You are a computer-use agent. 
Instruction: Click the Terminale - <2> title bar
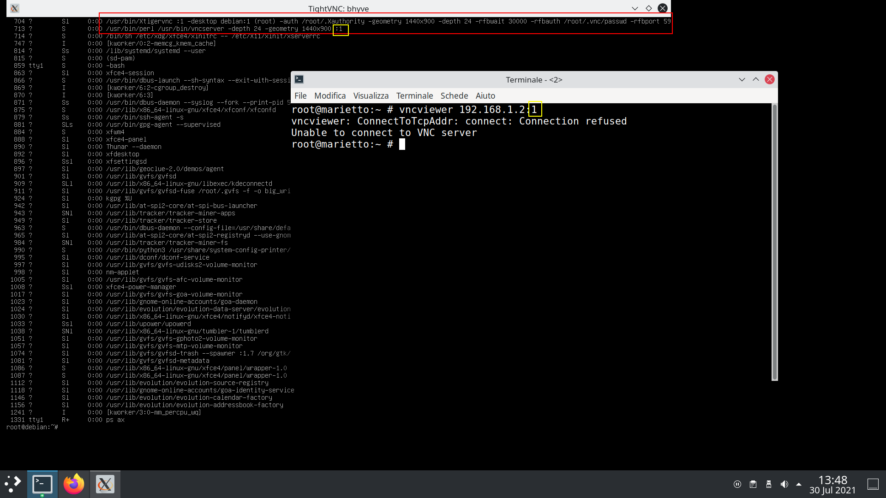tap(534, 79)
